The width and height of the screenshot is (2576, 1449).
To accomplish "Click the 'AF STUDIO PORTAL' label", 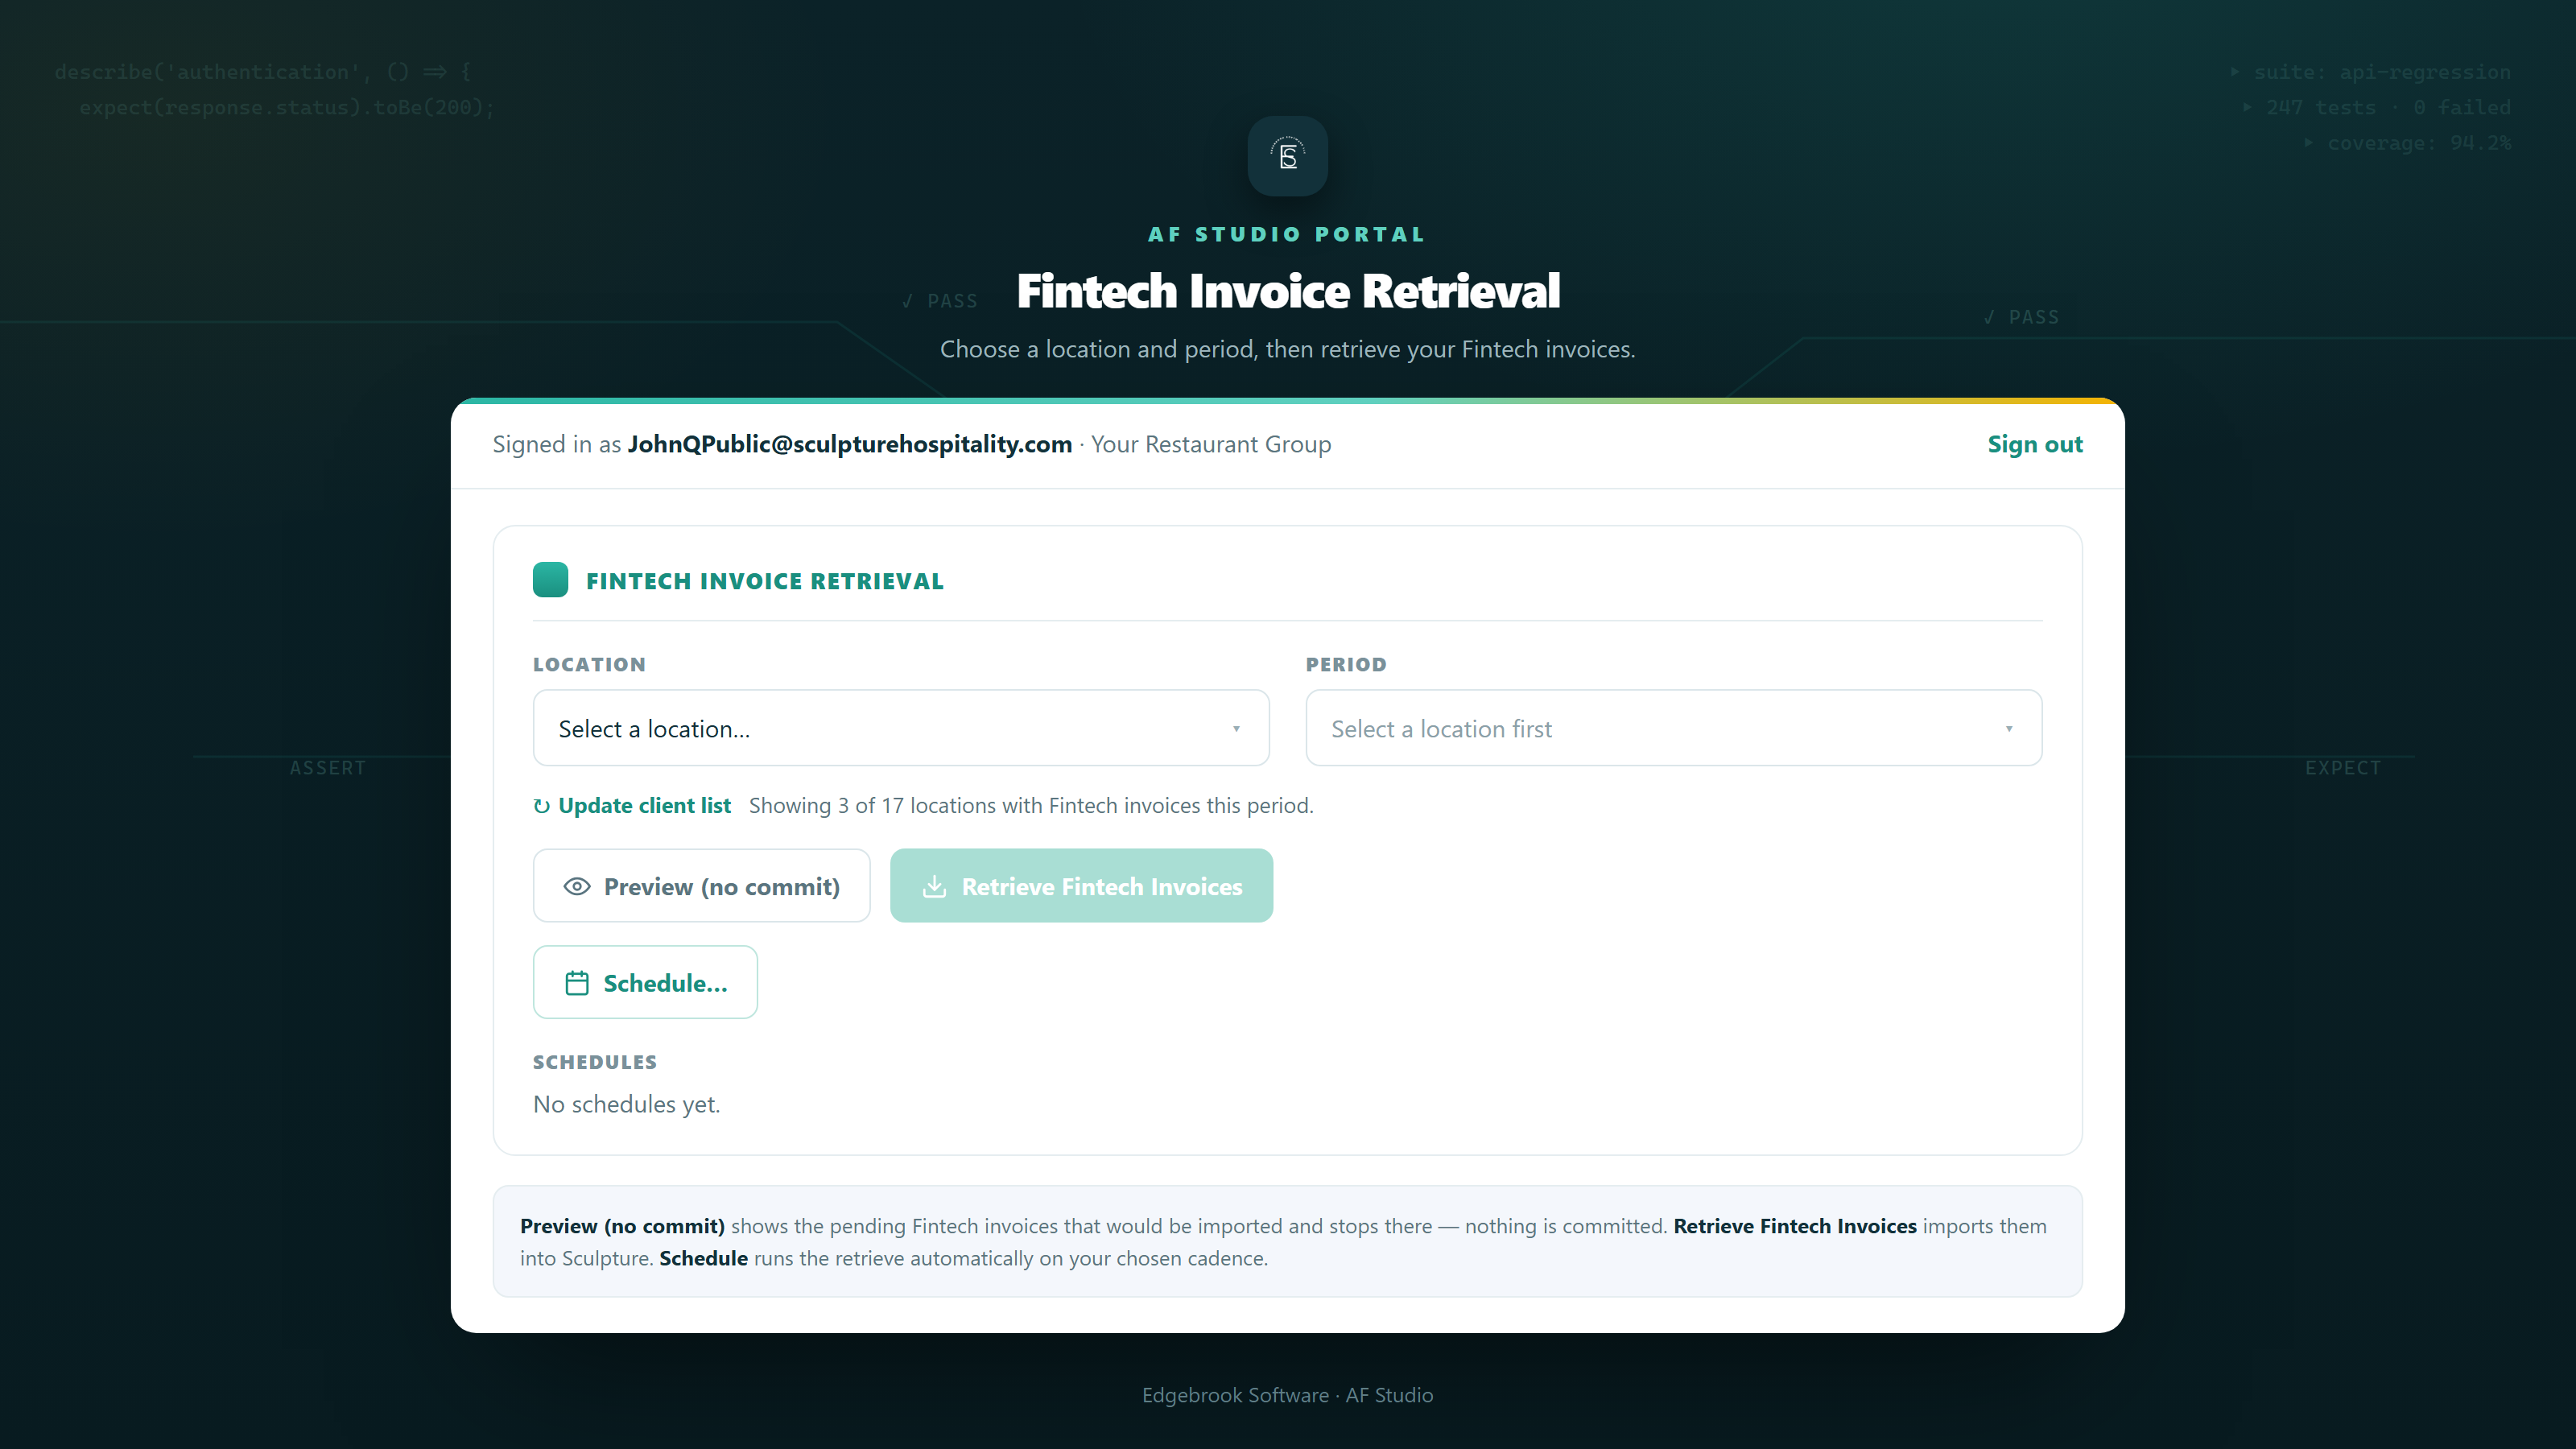I will click(x=1287, y=234).
